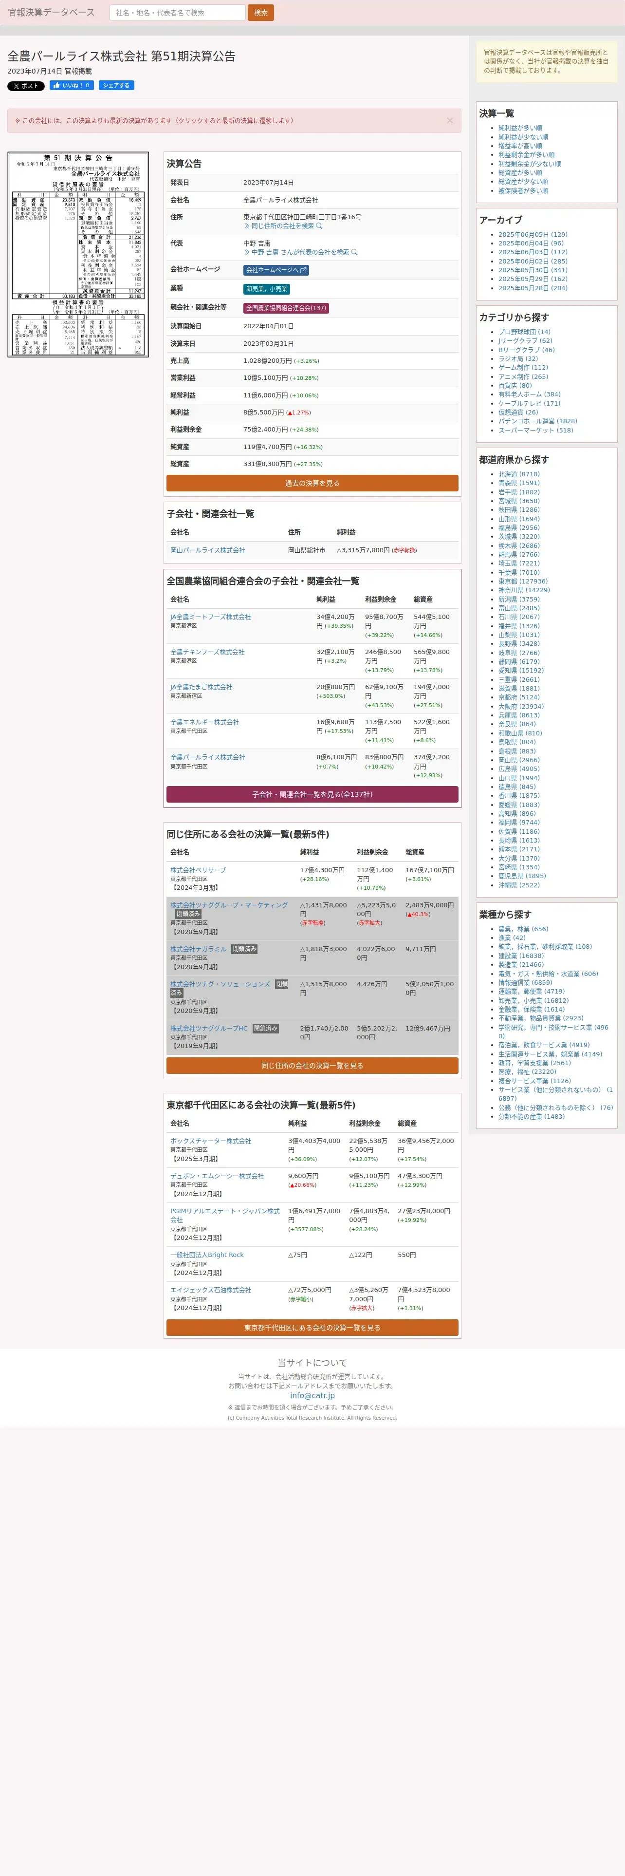This screenshot has height=1876, width=625.
Task: Open 一般社団法人Bright Rock link
Action: click(x=207, y=1255)
